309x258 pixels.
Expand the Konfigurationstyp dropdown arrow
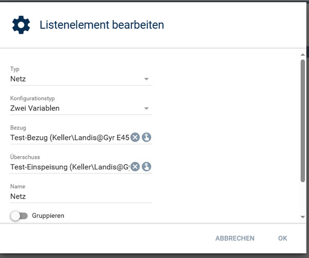[x=146, y=108]
